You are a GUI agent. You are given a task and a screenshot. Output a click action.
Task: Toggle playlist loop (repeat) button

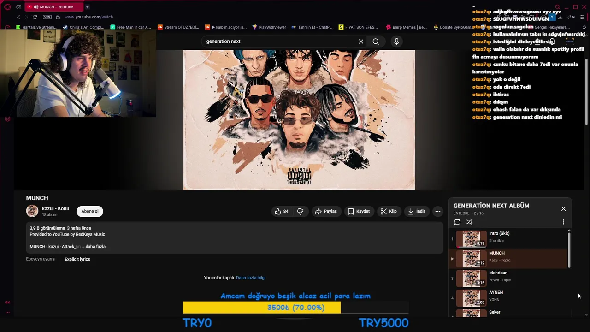pyautogui.click(x=457, y=222)
